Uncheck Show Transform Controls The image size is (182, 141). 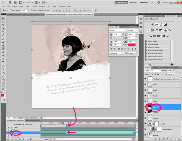coord(31,10)
